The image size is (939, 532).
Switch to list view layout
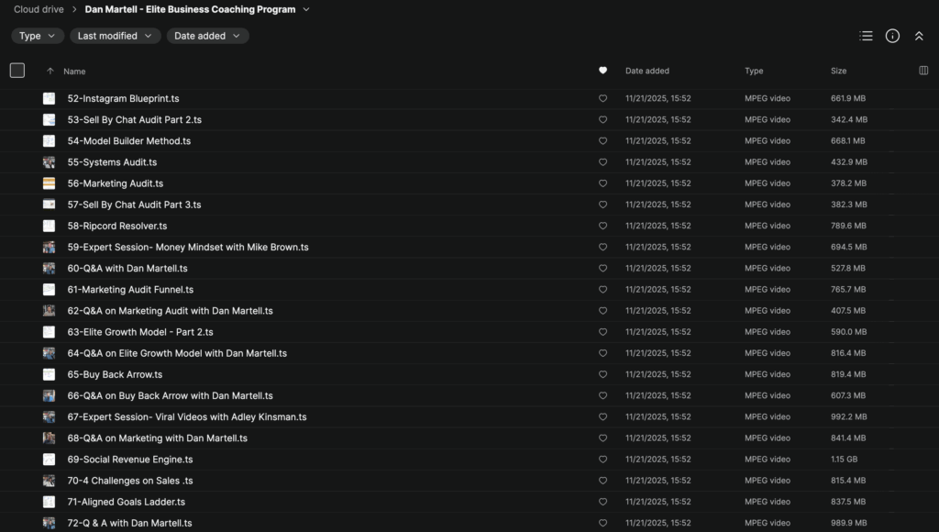pos(866,36)
